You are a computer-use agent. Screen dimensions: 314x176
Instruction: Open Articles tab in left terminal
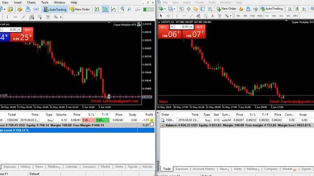tap(147, 167)
